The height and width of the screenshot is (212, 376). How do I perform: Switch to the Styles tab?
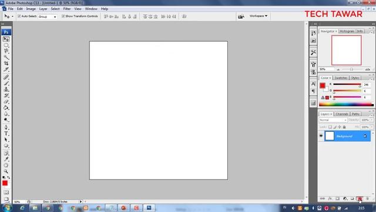(355, 78)
